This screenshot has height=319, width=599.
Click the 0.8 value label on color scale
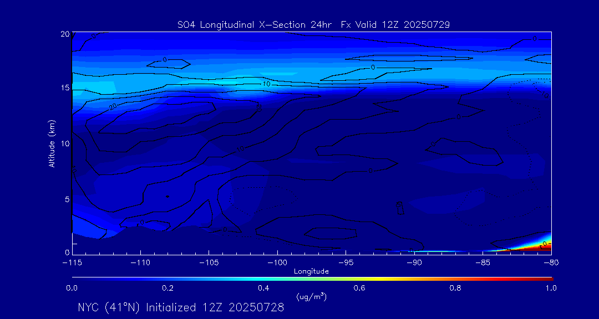[x=455, y=288]
